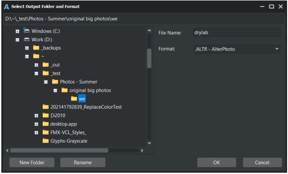Minimize the Select Output Folder dialog
Viewport: 288px width, 174px height.
tap(262, 6)
